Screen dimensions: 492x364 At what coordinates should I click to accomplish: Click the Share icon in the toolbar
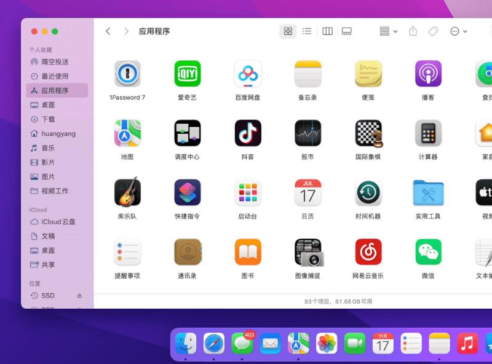tap(413, 31)
